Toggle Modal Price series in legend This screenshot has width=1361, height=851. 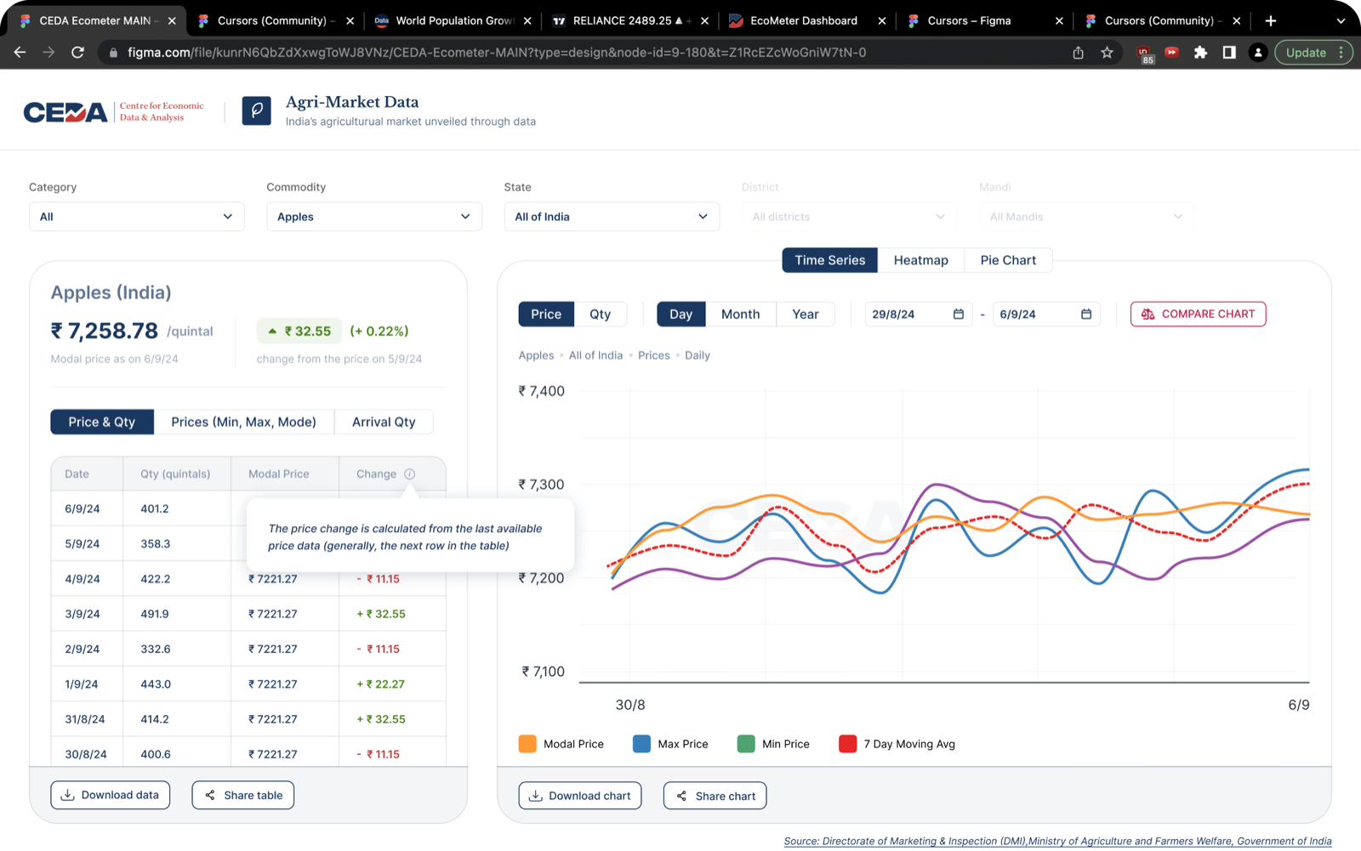[x=561, y=744]
